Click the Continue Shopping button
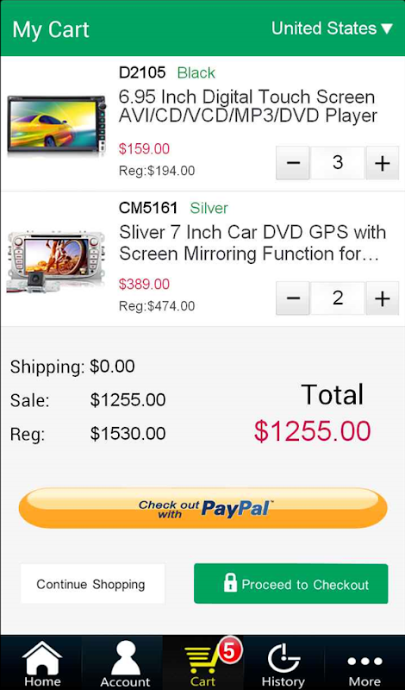Image resolution: width=405 pixels, height=690 pixels. (x=92, y=584)
